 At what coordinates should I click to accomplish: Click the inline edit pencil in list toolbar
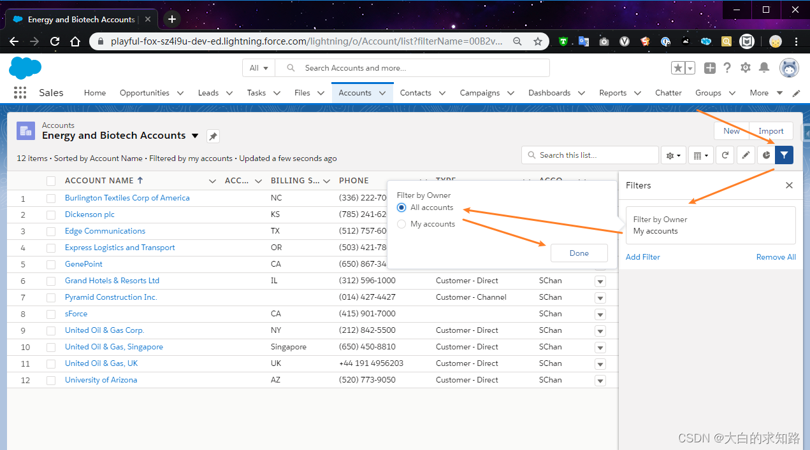pos(746,155)
